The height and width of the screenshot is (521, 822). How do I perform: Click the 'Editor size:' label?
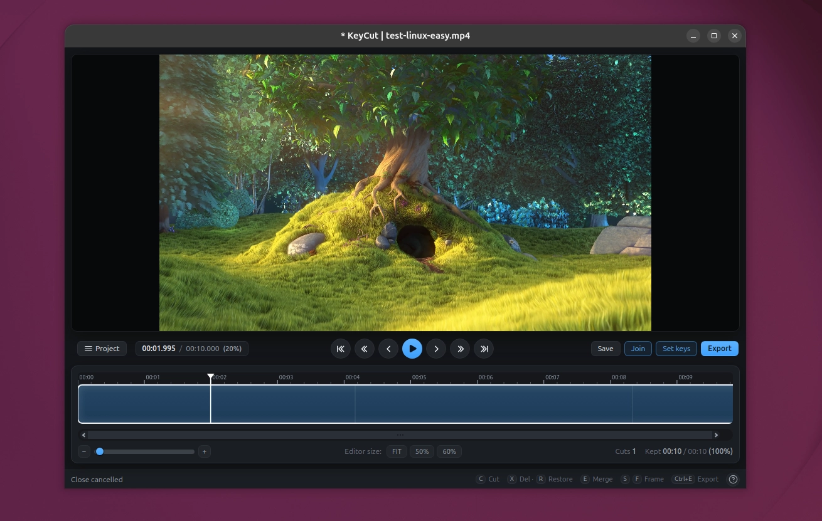coord(363,451)
